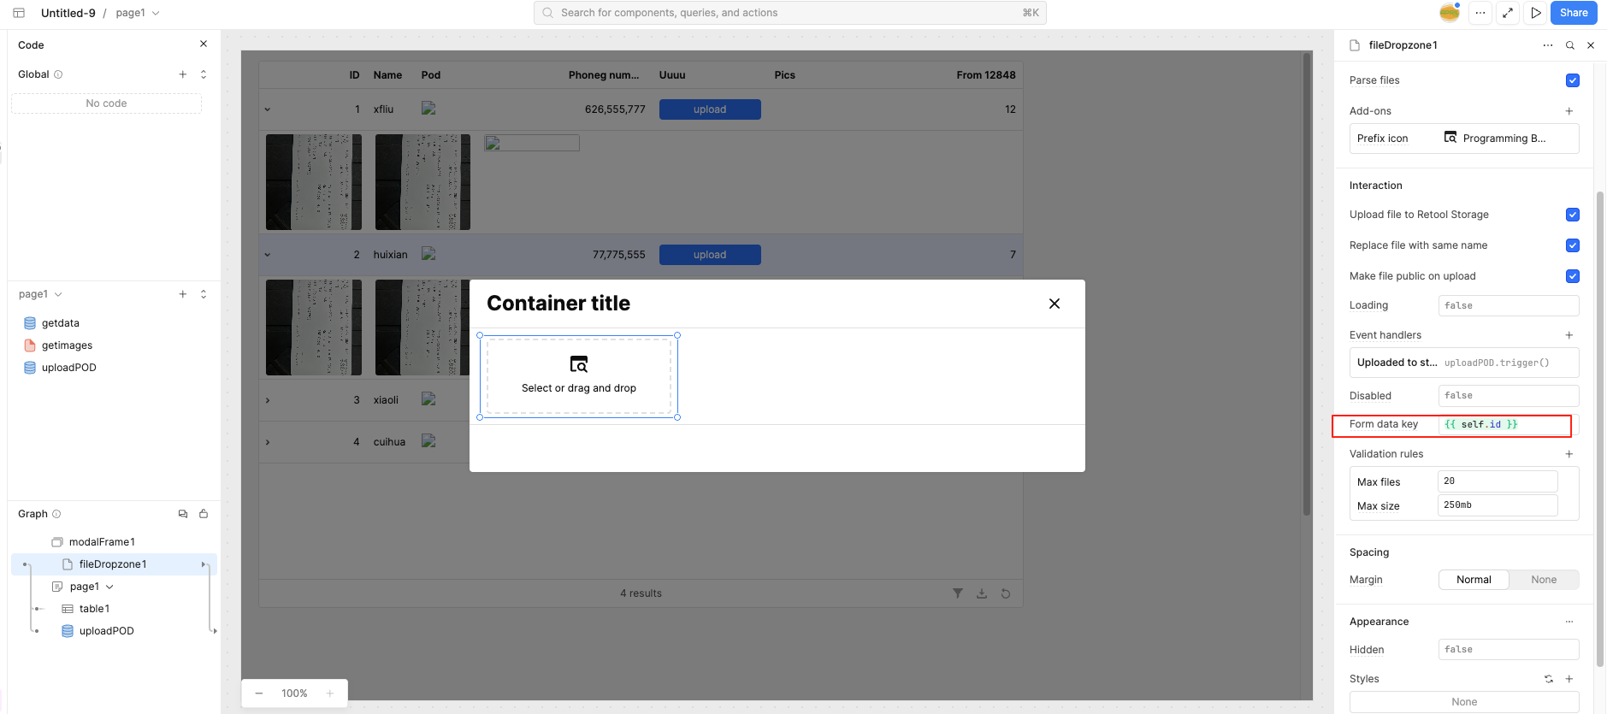1607x714 pixels.
Task: Click the table download icon
Action: [982, 593]
